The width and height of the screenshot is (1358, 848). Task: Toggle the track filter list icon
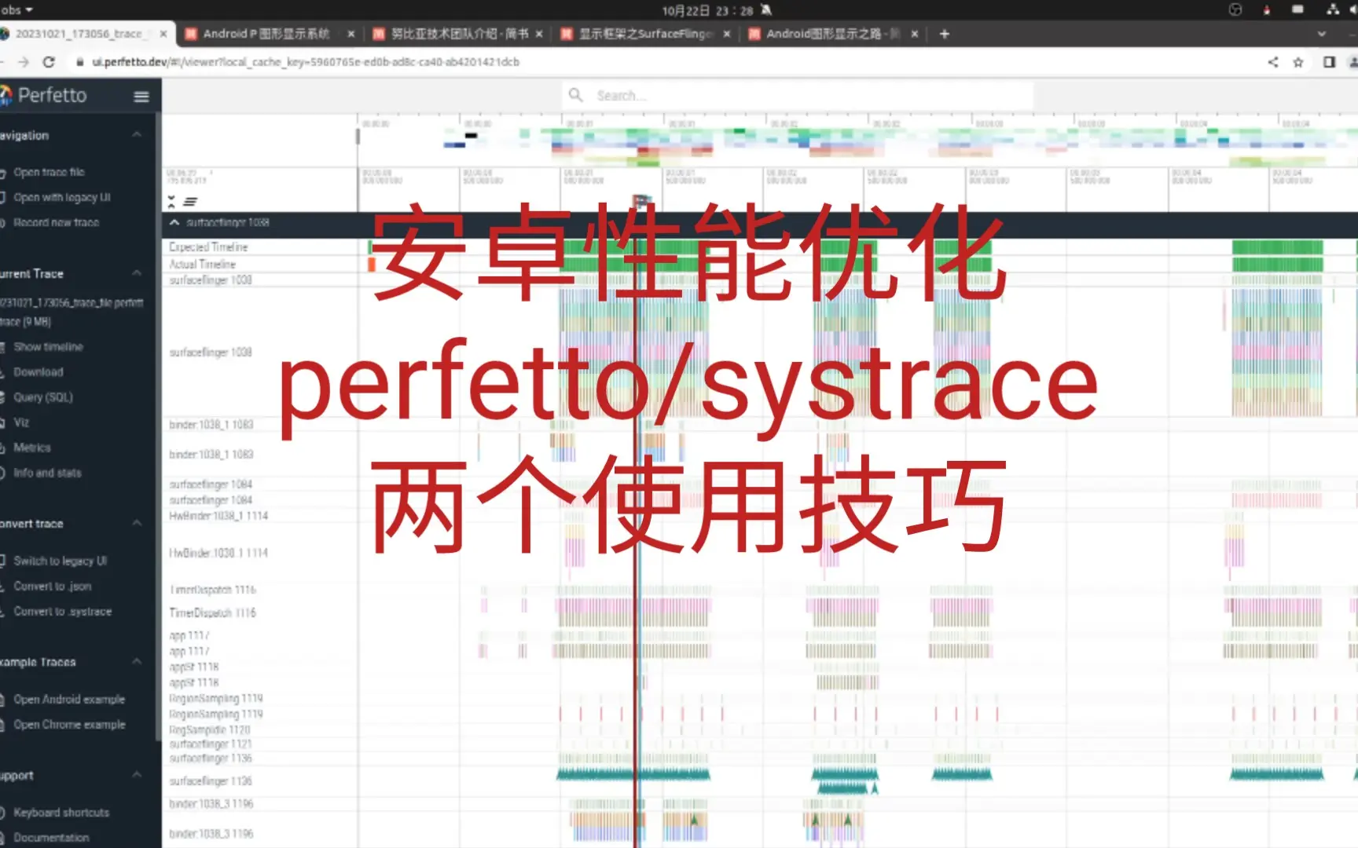[x=189, y=200]
